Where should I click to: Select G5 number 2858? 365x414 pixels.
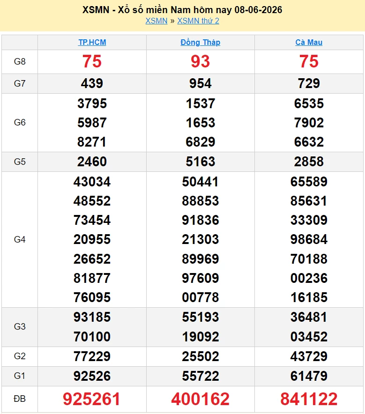coord(309,162)
